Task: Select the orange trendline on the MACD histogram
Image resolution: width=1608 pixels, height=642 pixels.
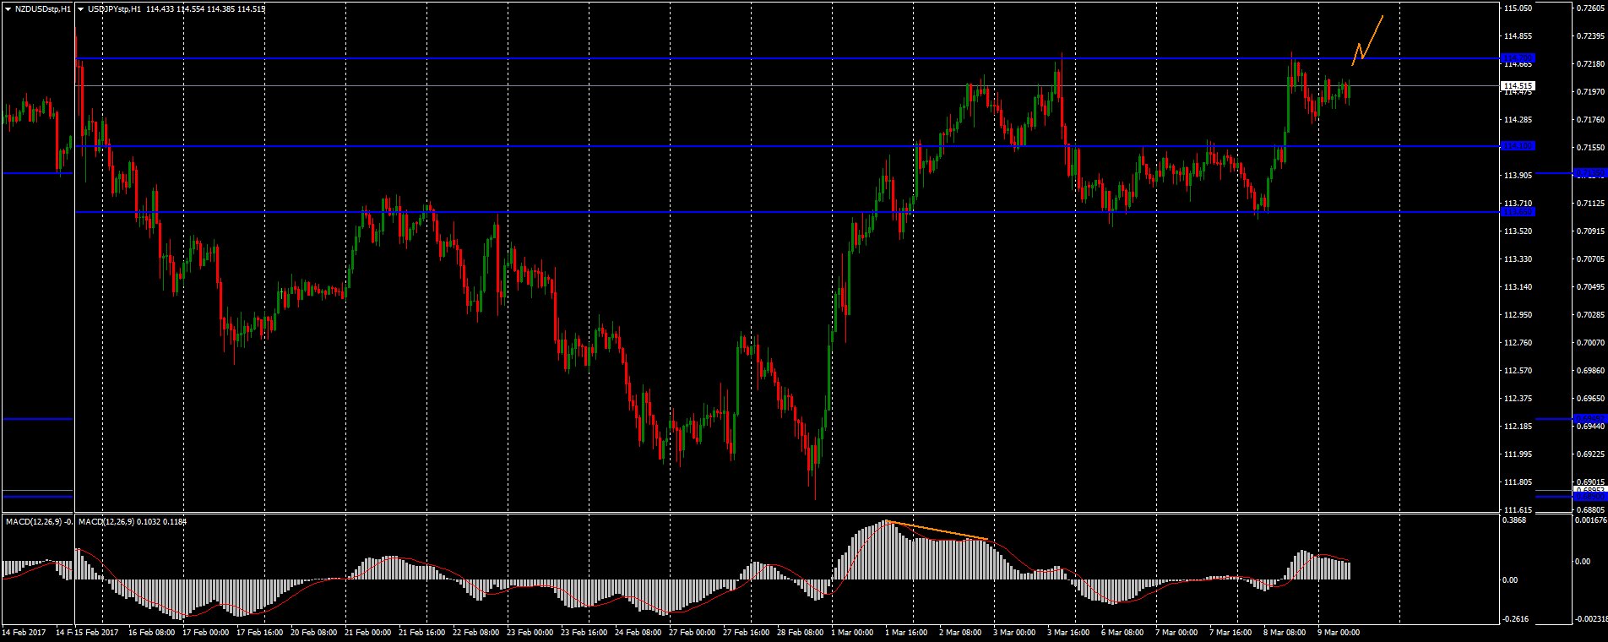Action: click(937, 530)
